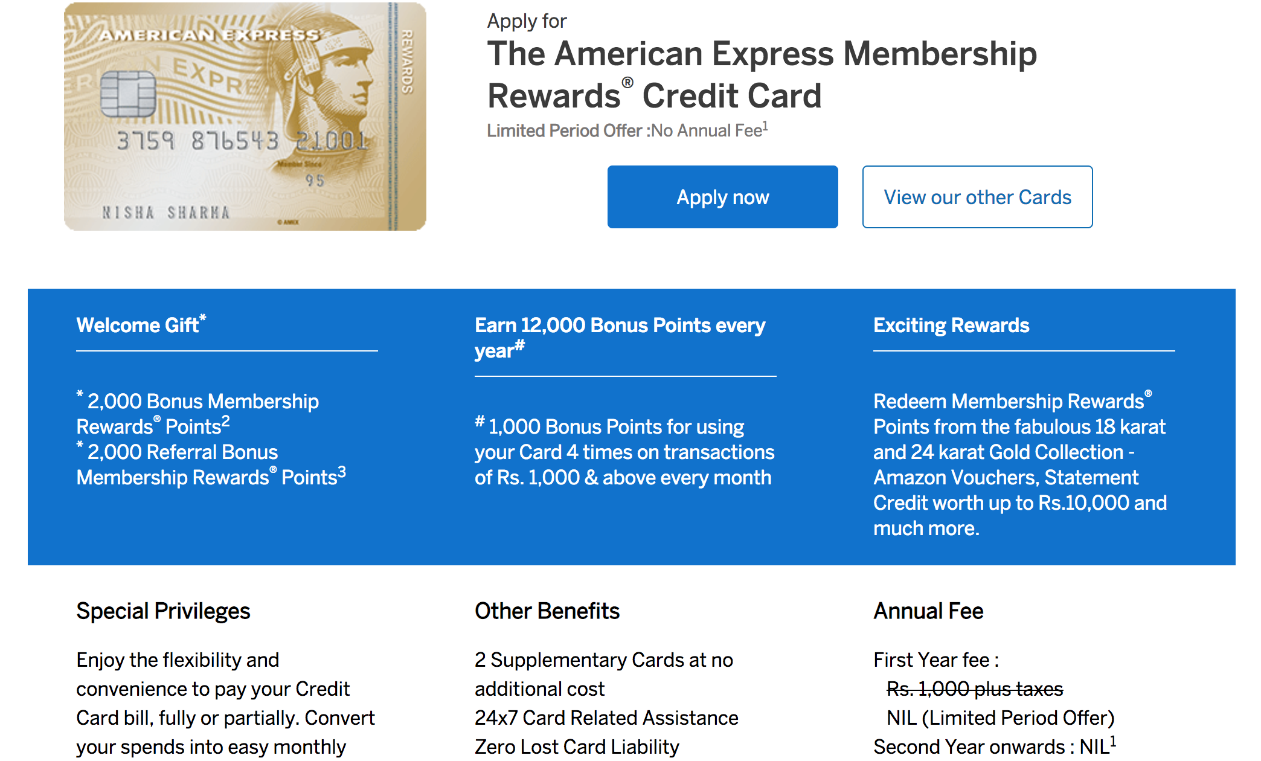
Task: Click the Apply for label above the card title
Action: click(x=527, y=20)
